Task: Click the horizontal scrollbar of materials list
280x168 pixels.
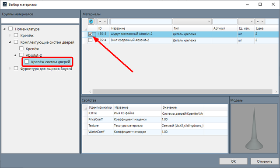Action: [x=182, y=92]
